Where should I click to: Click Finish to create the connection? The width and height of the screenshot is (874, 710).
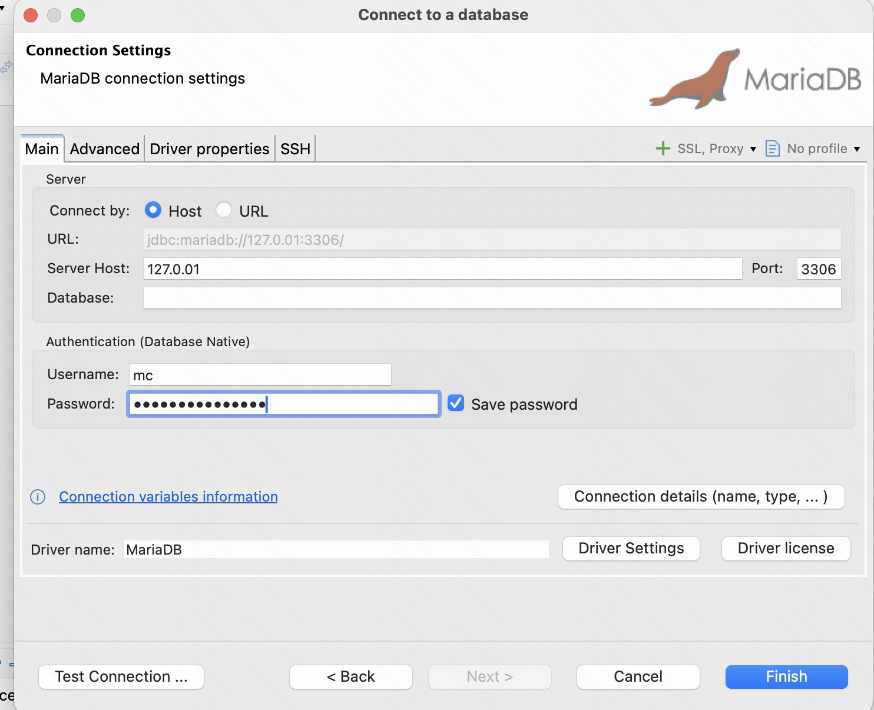(x=787, y=677)
